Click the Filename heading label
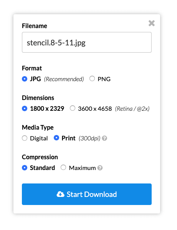177x230 pixels. [x=35, y=26]
